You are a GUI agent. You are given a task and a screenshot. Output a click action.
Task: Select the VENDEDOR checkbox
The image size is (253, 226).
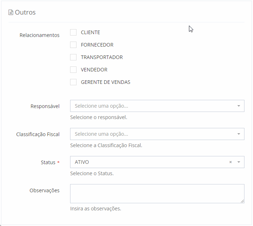pos(73,70)
